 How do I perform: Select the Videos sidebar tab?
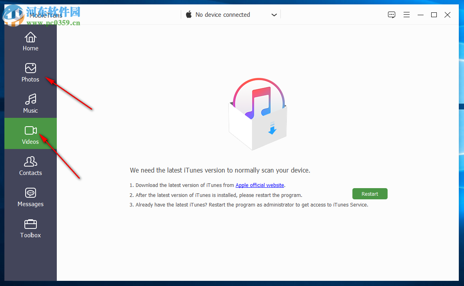click(30, 133)
